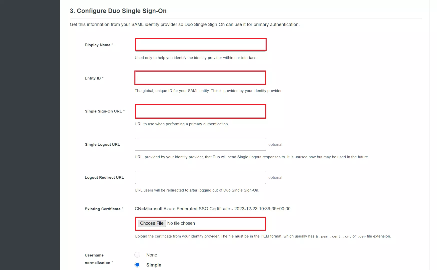437x270 pixels.
Task: Click the 'Username normalization' label
Action: tap(99, 259)
